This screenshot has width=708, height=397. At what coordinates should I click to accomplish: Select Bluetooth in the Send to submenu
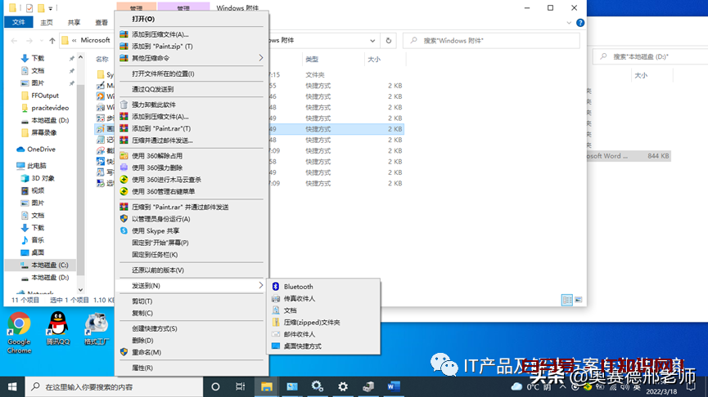pyautogui.click(x=299, y=287)
